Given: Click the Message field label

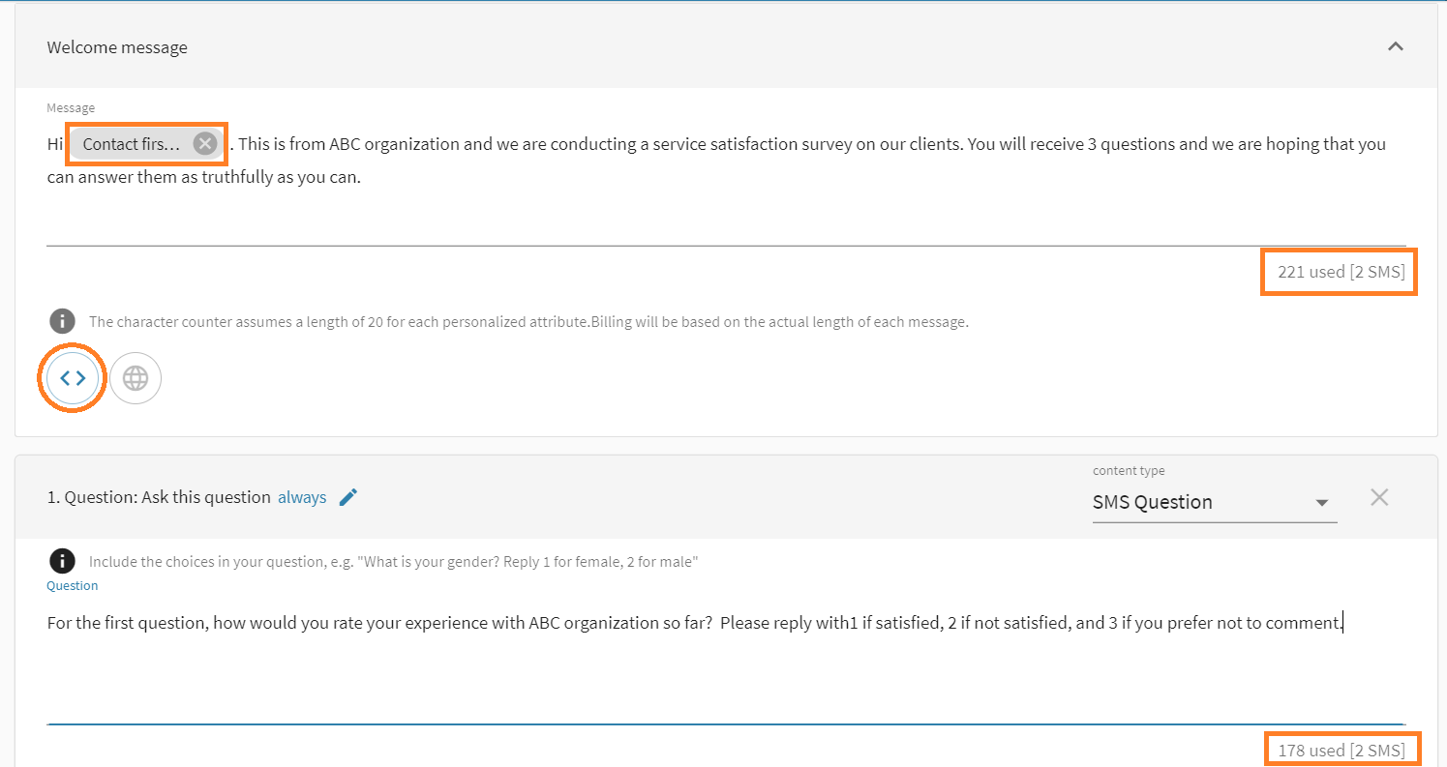Looking at the screenshot, I should 72,107.
